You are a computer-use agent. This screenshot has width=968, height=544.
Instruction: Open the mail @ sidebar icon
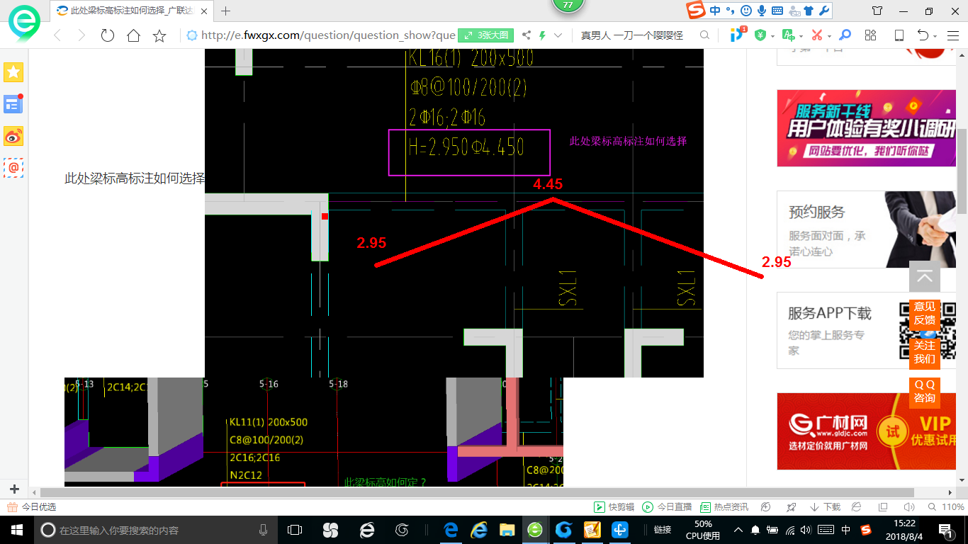pos(13,168)
